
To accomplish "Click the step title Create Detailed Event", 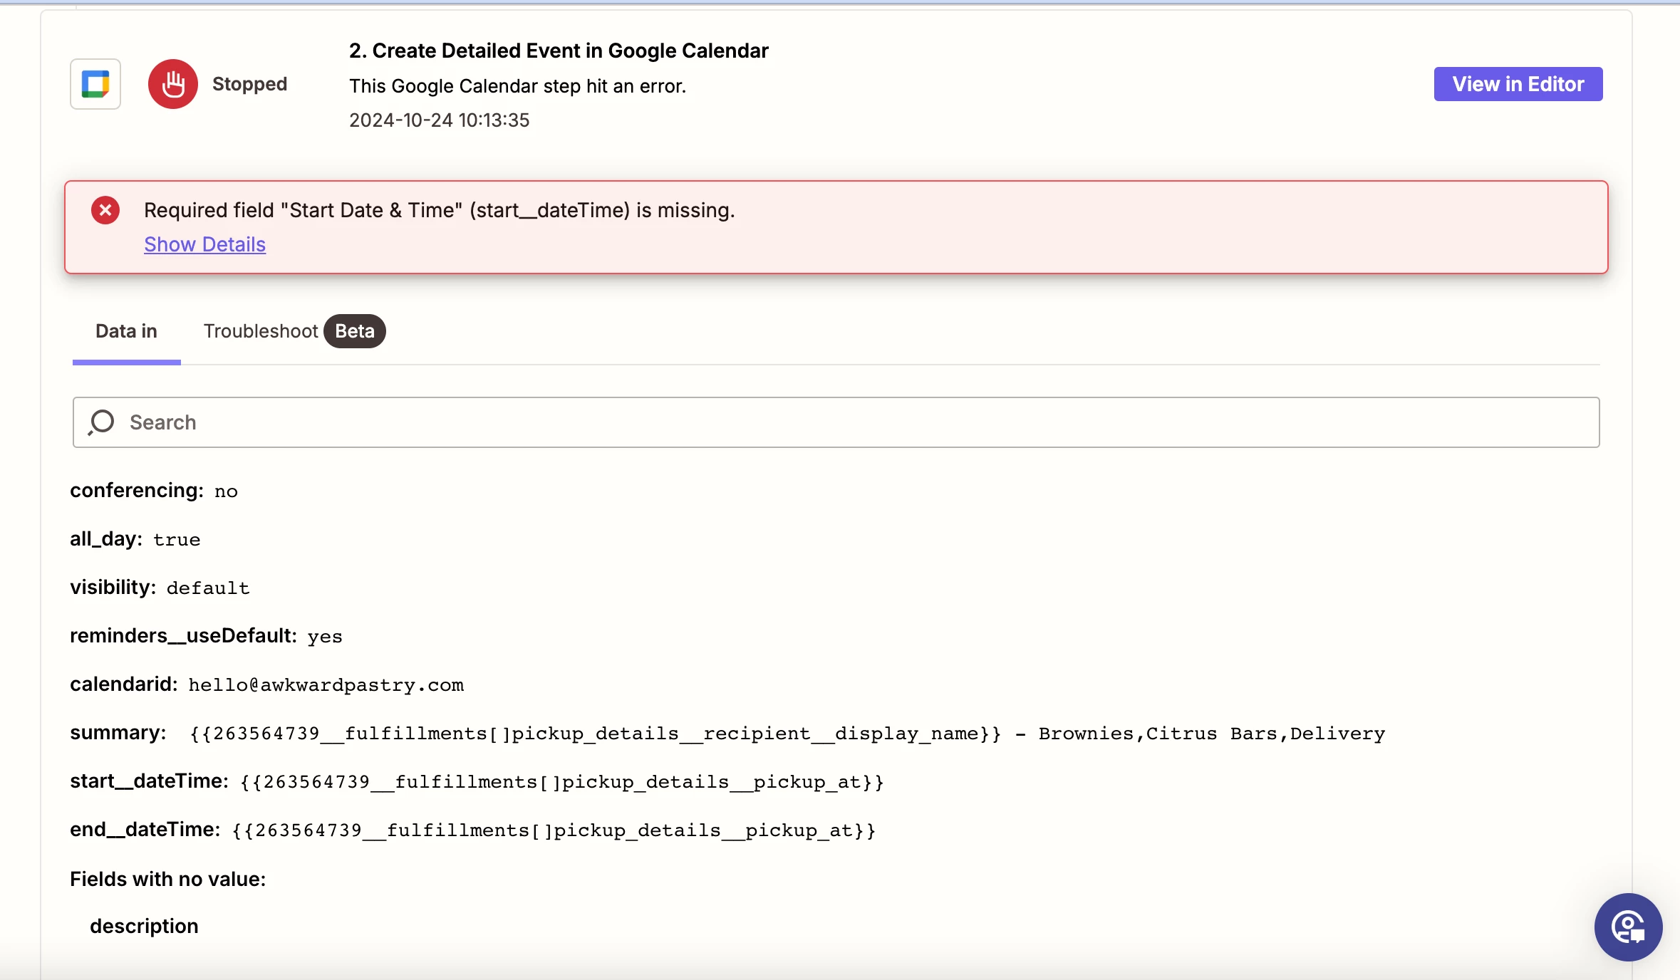I will pos(559,51).
